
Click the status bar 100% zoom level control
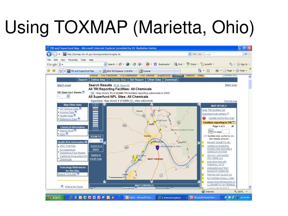pyautogui.click(x=240, y=192)
